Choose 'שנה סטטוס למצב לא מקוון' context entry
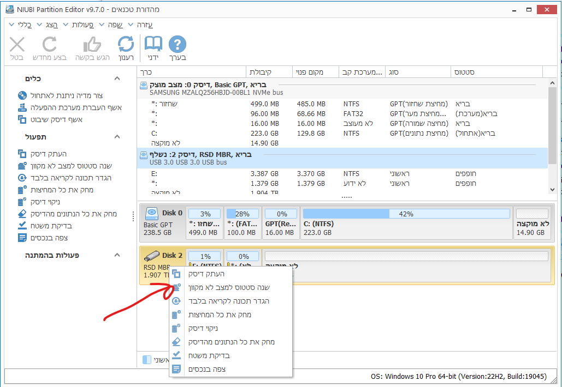This screenshot has width=562, height=387. (x=229, y=287)
